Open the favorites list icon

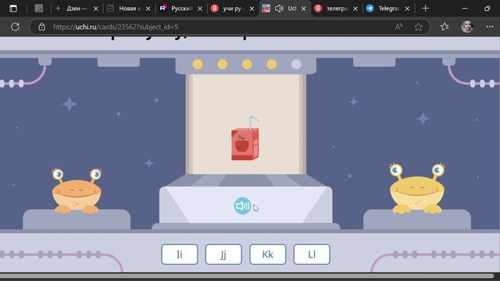click(x=445, y=27)
